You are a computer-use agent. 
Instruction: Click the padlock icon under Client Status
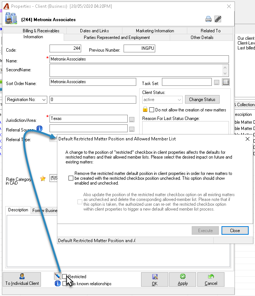coord(145,109)
